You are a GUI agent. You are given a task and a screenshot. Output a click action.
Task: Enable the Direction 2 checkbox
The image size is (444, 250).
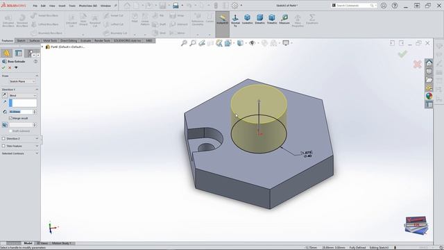click(3, 139)
